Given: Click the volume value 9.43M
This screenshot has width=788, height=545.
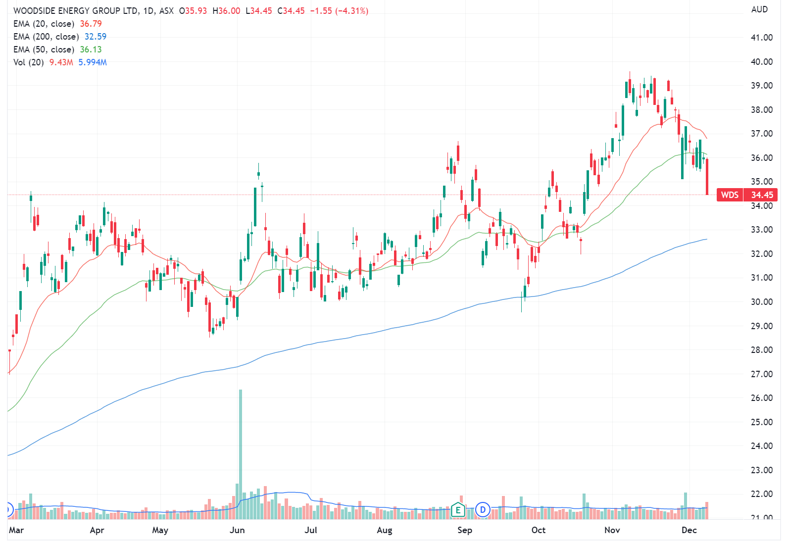Looking at the screenshot, I should (x=61, y=62).
